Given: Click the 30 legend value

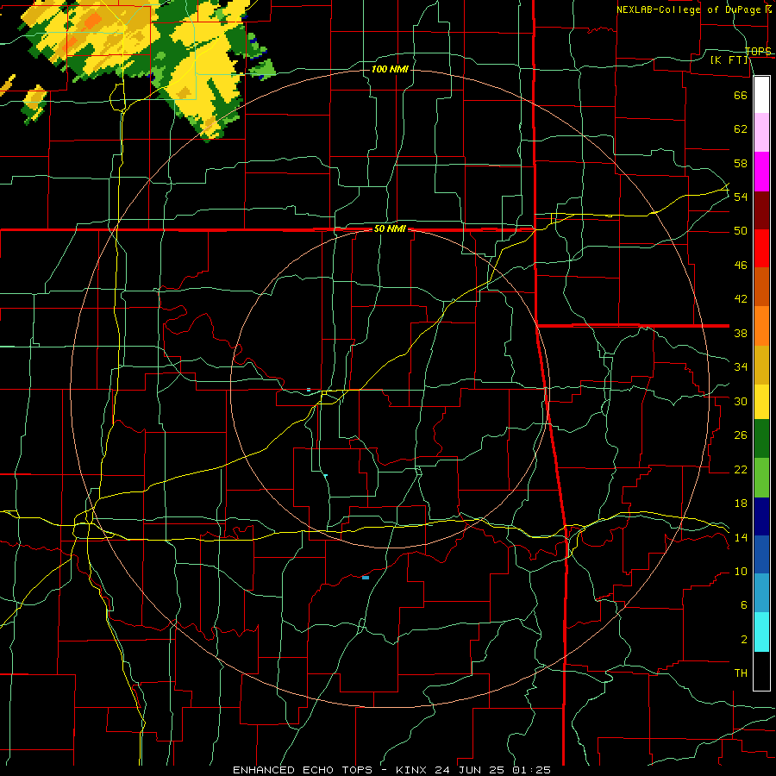Looking at the screenshot, I should (741, 401).
